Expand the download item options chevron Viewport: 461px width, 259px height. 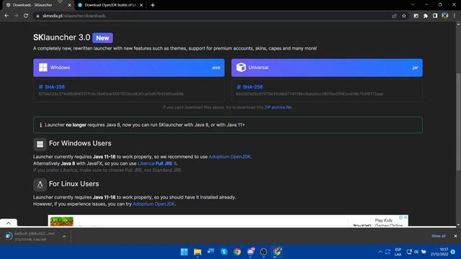pos(64,236)
